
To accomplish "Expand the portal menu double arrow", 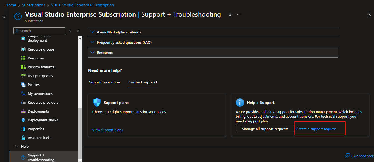I will pyautogui.click(x=4, y=17).
